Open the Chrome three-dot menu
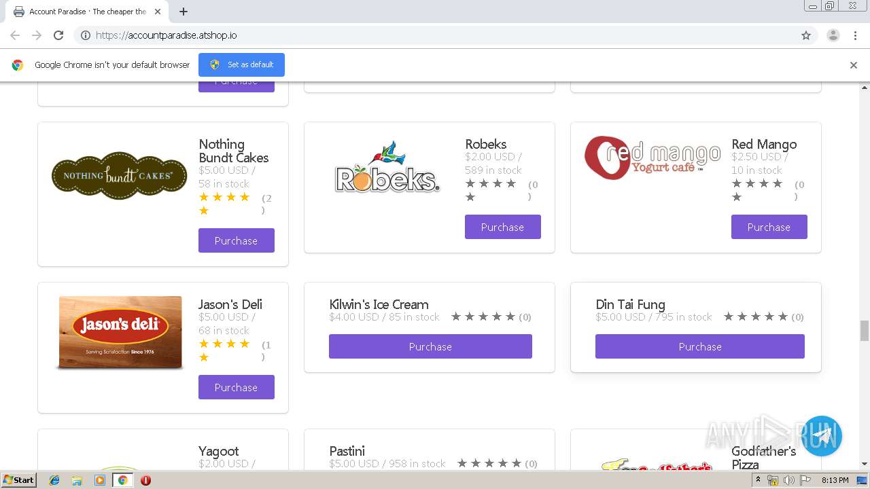Screen dimensions: 870x489 856,35
